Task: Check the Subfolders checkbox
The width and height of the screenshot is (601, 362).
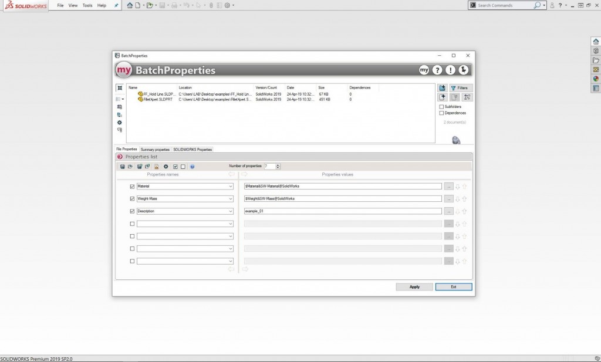Action: tap(441, 107)
